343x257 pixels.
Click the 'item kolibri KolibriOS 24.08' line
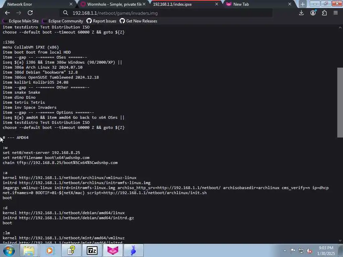[36, 82]
